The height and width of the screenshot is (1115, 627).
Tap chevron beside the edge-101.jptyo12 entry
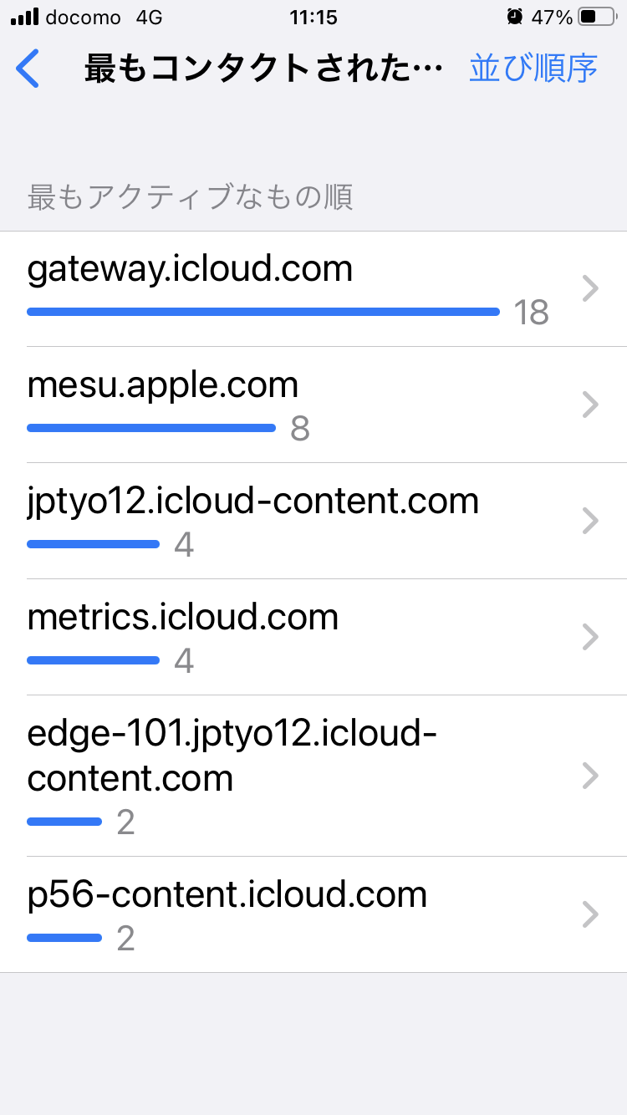[590, 776]
